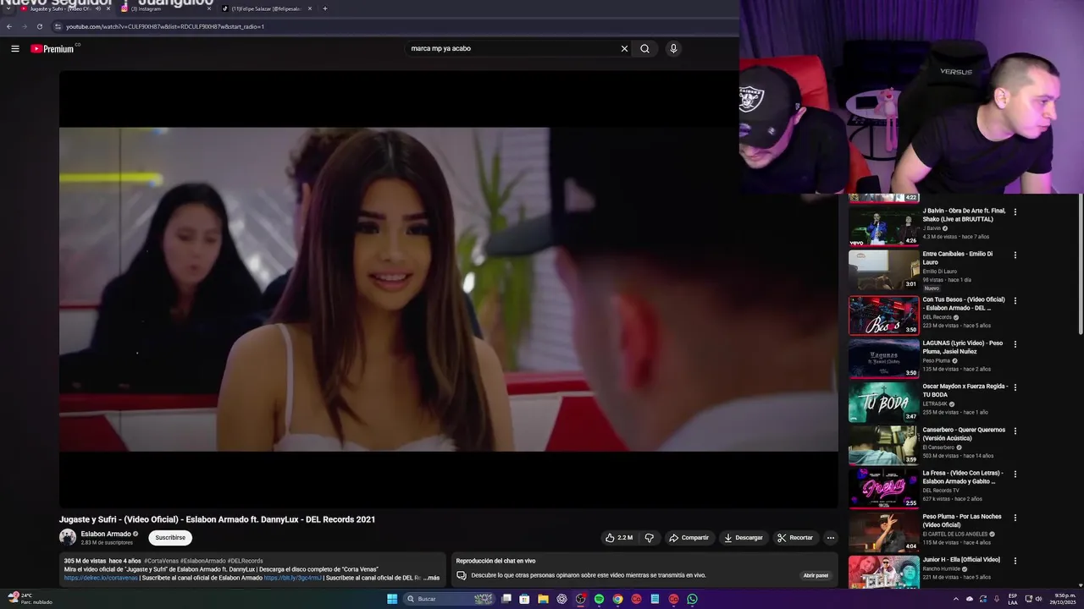Viewport: 1084px width, 609px height.
Task: Open the taskbar clock showing 9:50 p.m.
Action: (1065, 599)
